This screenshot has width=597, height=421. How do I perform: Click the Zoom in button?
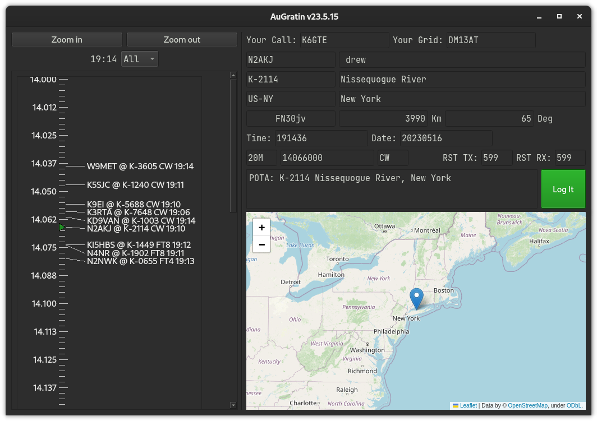coord(67,40)
